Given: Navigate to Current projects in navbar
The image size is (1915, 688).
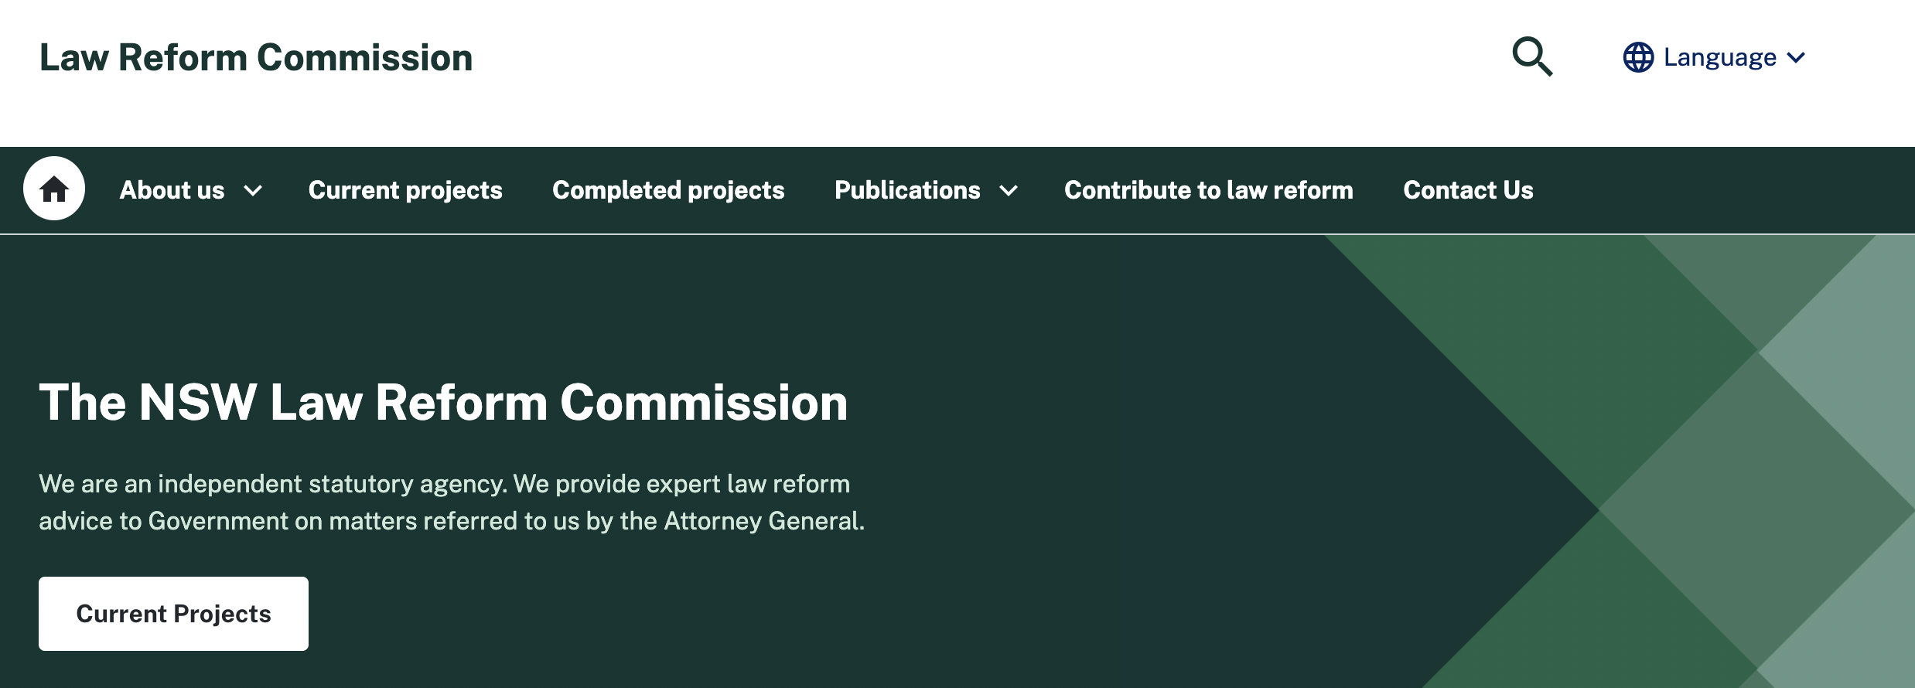Looking at the screenshot, I should 405,190.
